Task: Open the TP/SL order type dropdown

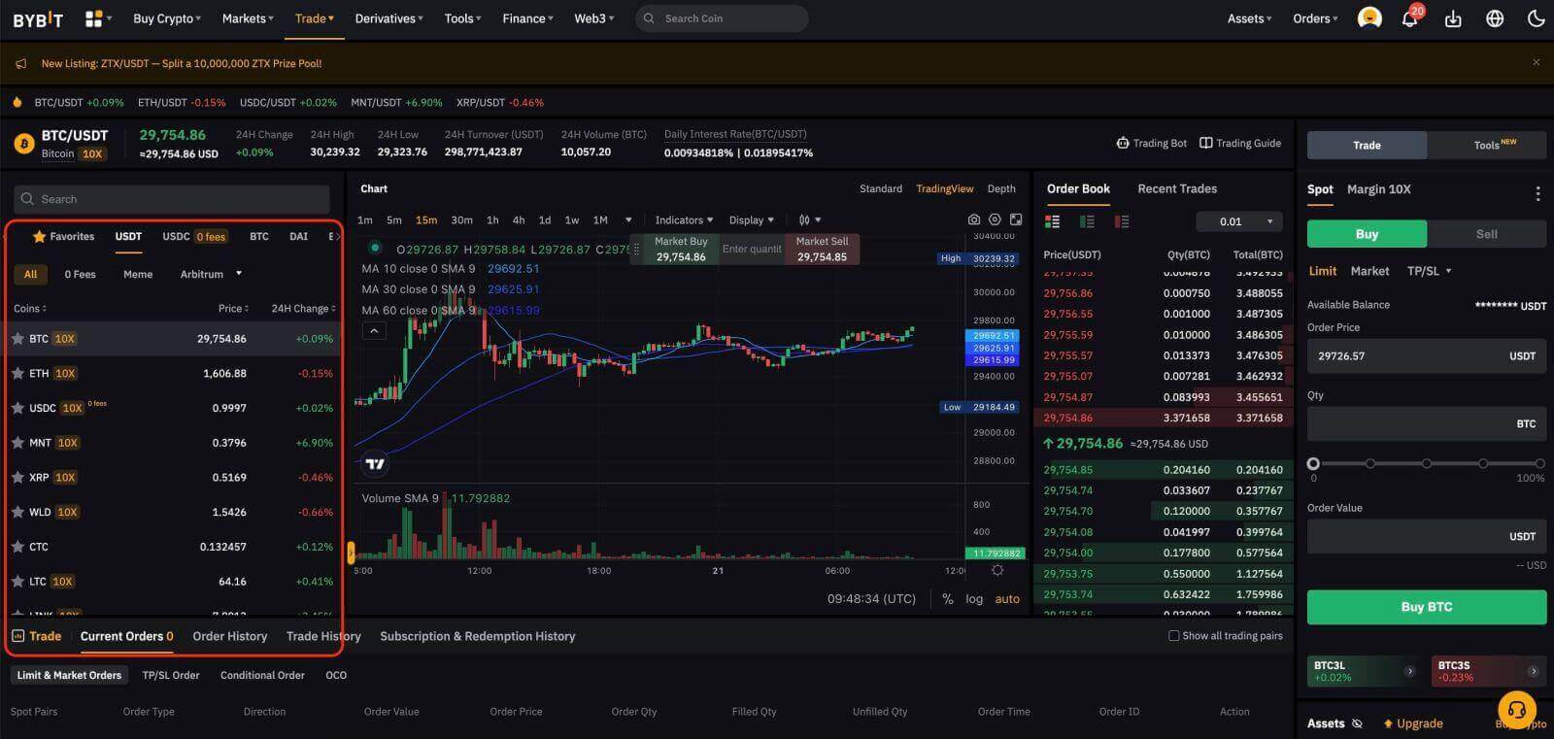Action: (x=1429, y=271)
